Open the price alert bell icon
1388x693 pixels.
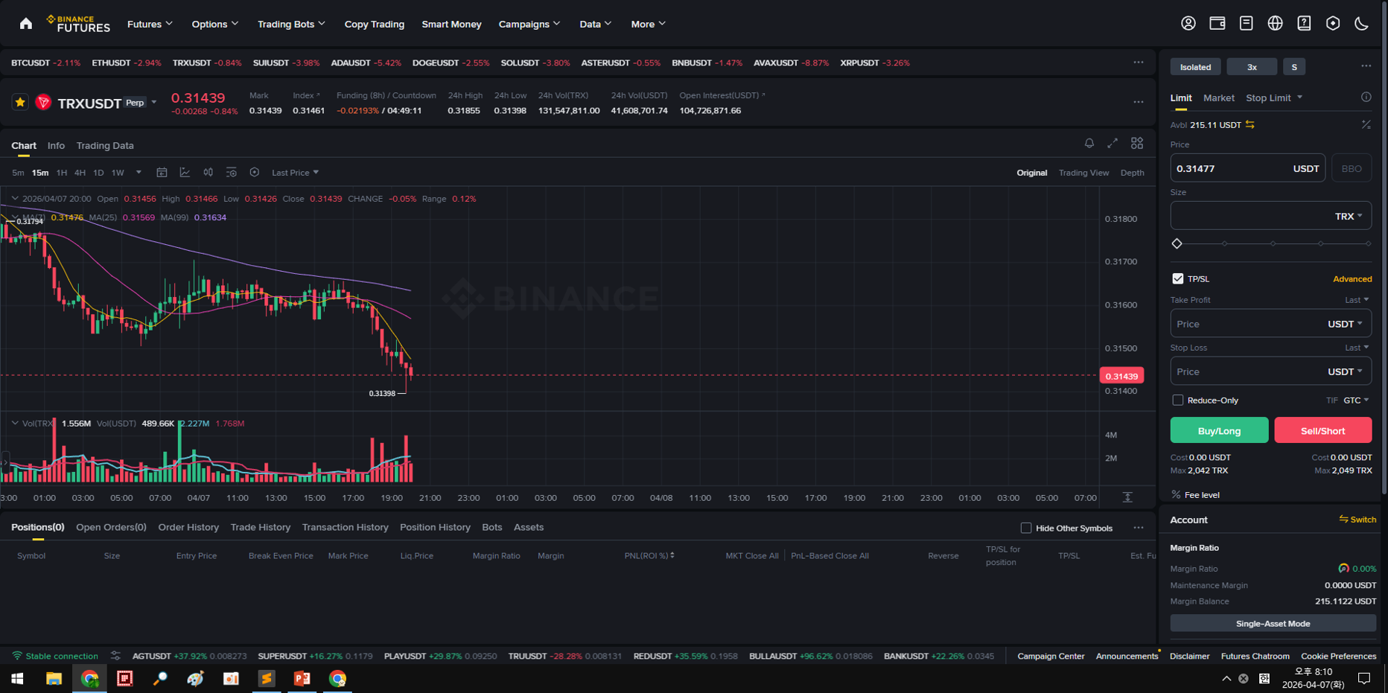click(1089, 143)
